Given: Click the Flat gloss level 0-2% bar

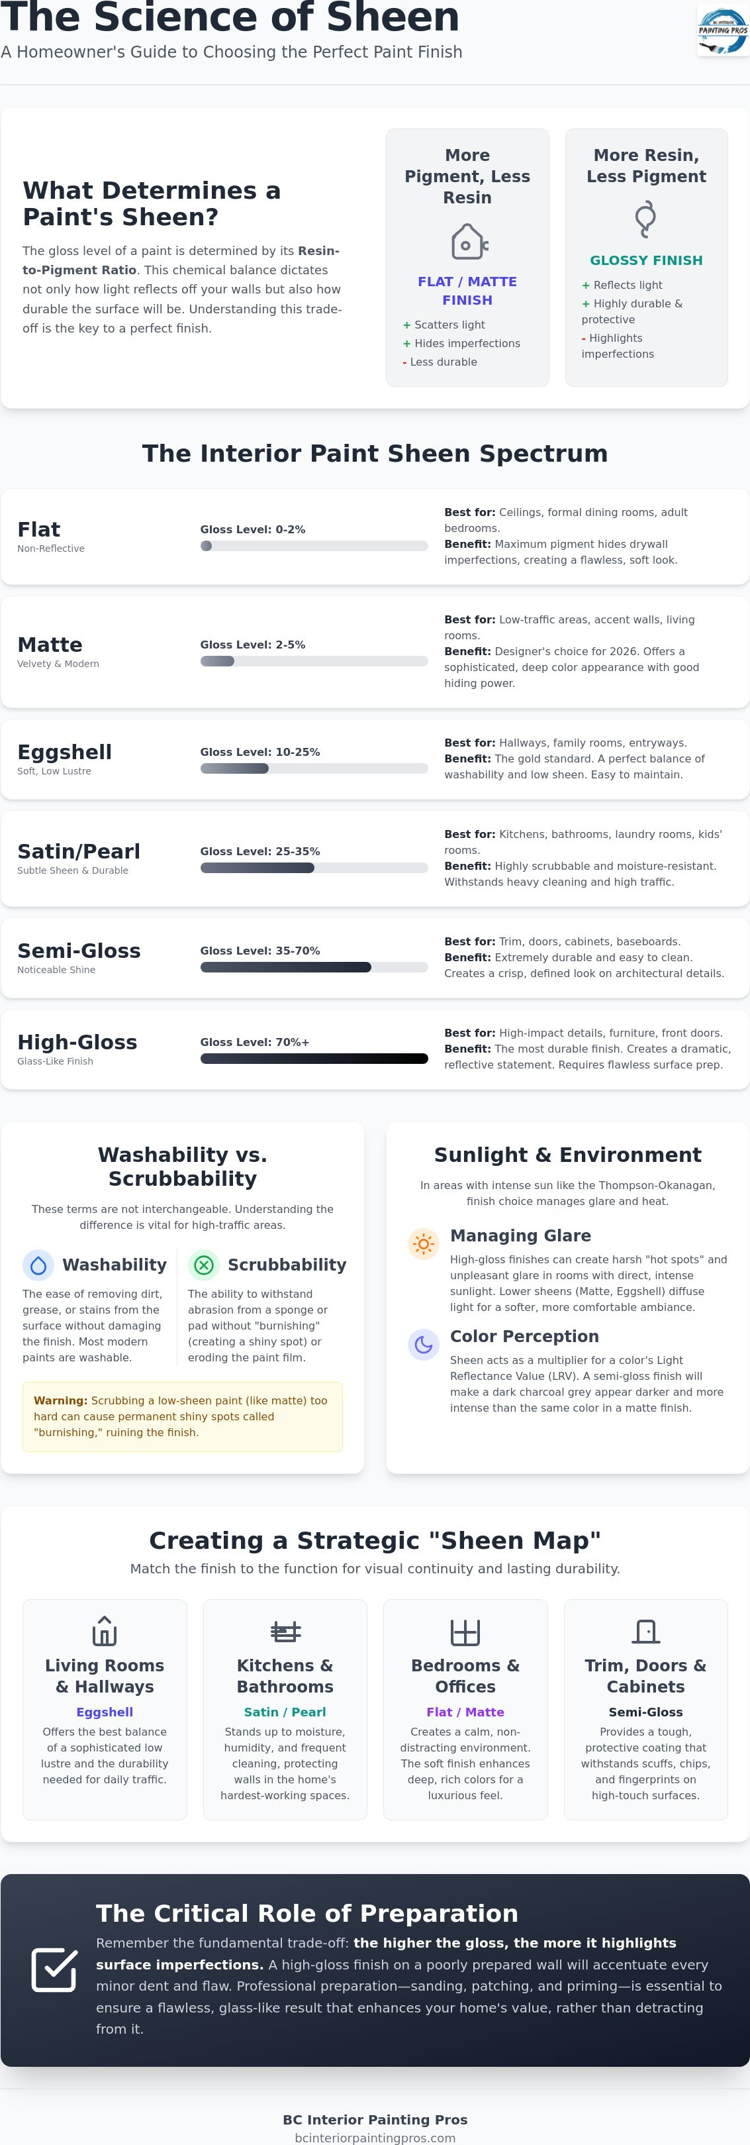Looking at the screenshot, I should point(314,547).
